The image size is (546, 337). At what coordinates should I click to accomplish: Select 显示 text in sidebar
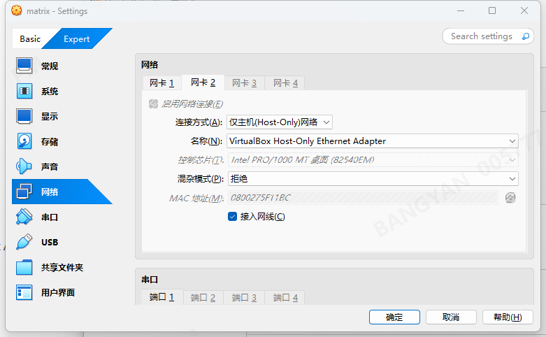[50, 116]
